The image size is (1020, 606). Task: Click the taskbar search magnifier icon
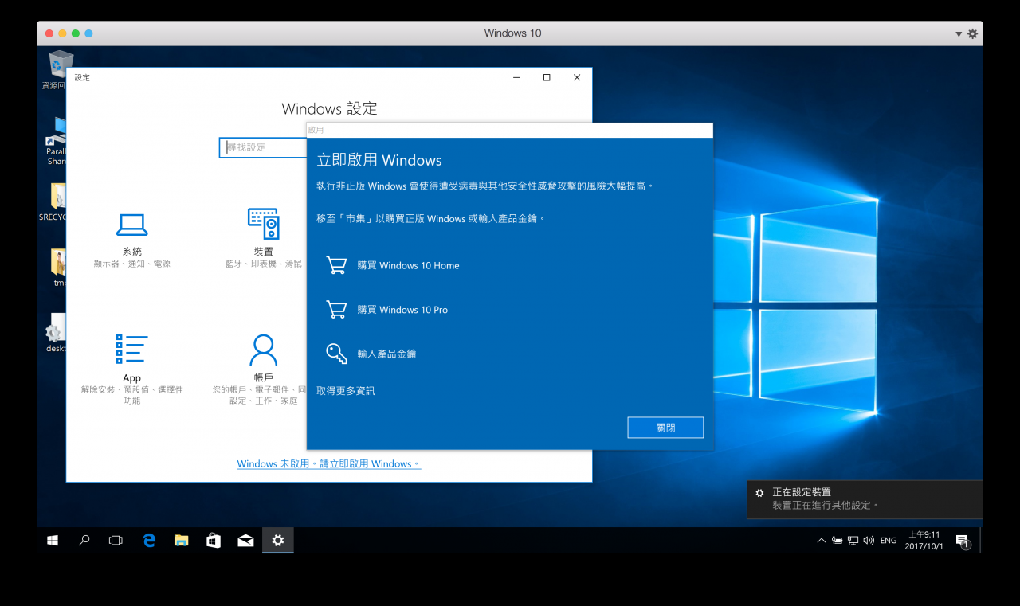click(x=84, y=541)
